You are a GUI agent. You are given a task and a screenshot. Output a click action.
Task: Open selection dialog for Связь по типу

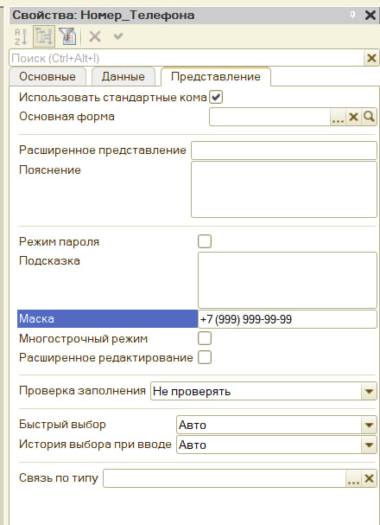[353, 478]
